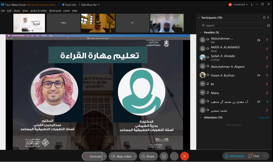
Task: Click Stop video button
Action: coord(122,156)
